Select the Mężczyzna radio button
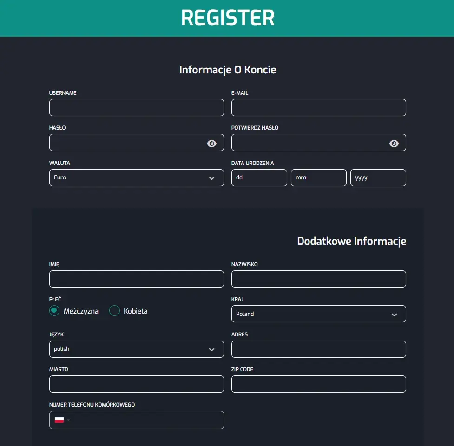 (54, 311)
